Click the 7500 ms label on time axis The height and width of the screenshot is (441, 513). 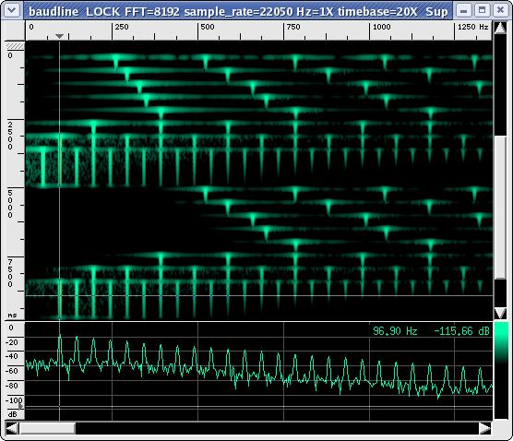[x=10, y=273]
